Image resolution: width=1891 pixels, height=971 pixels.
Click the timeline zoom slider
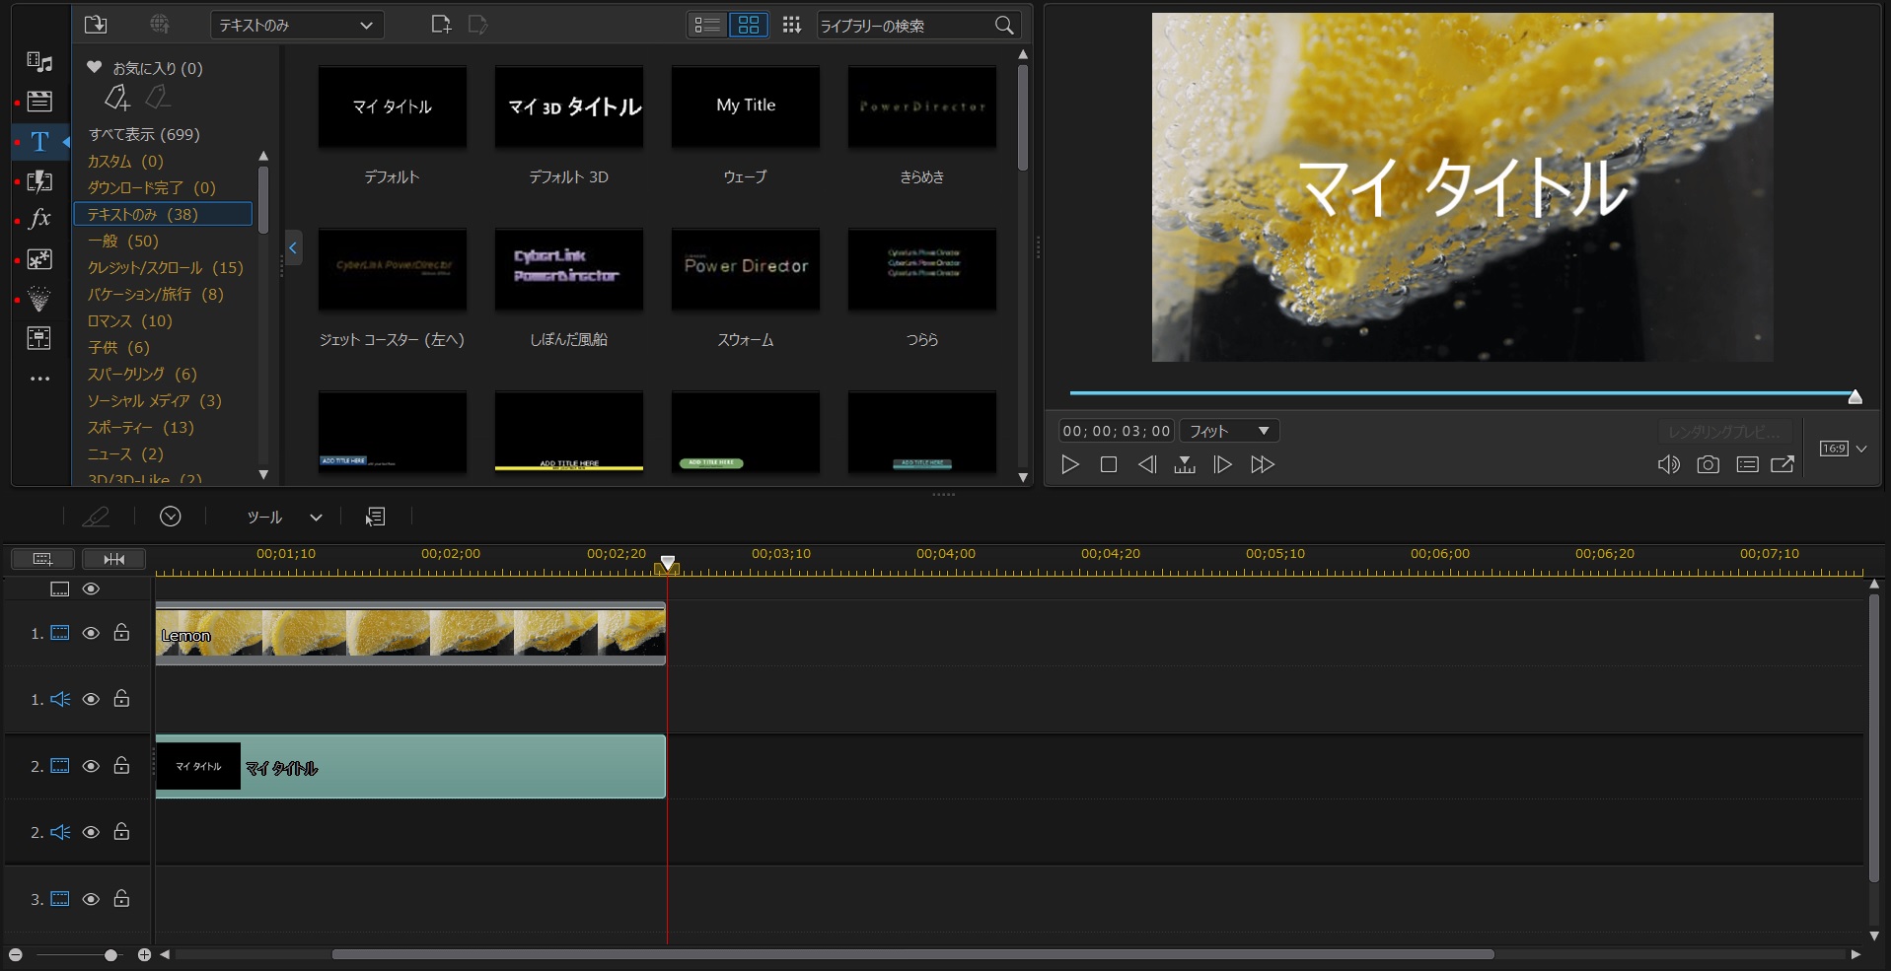pos(111,954)
